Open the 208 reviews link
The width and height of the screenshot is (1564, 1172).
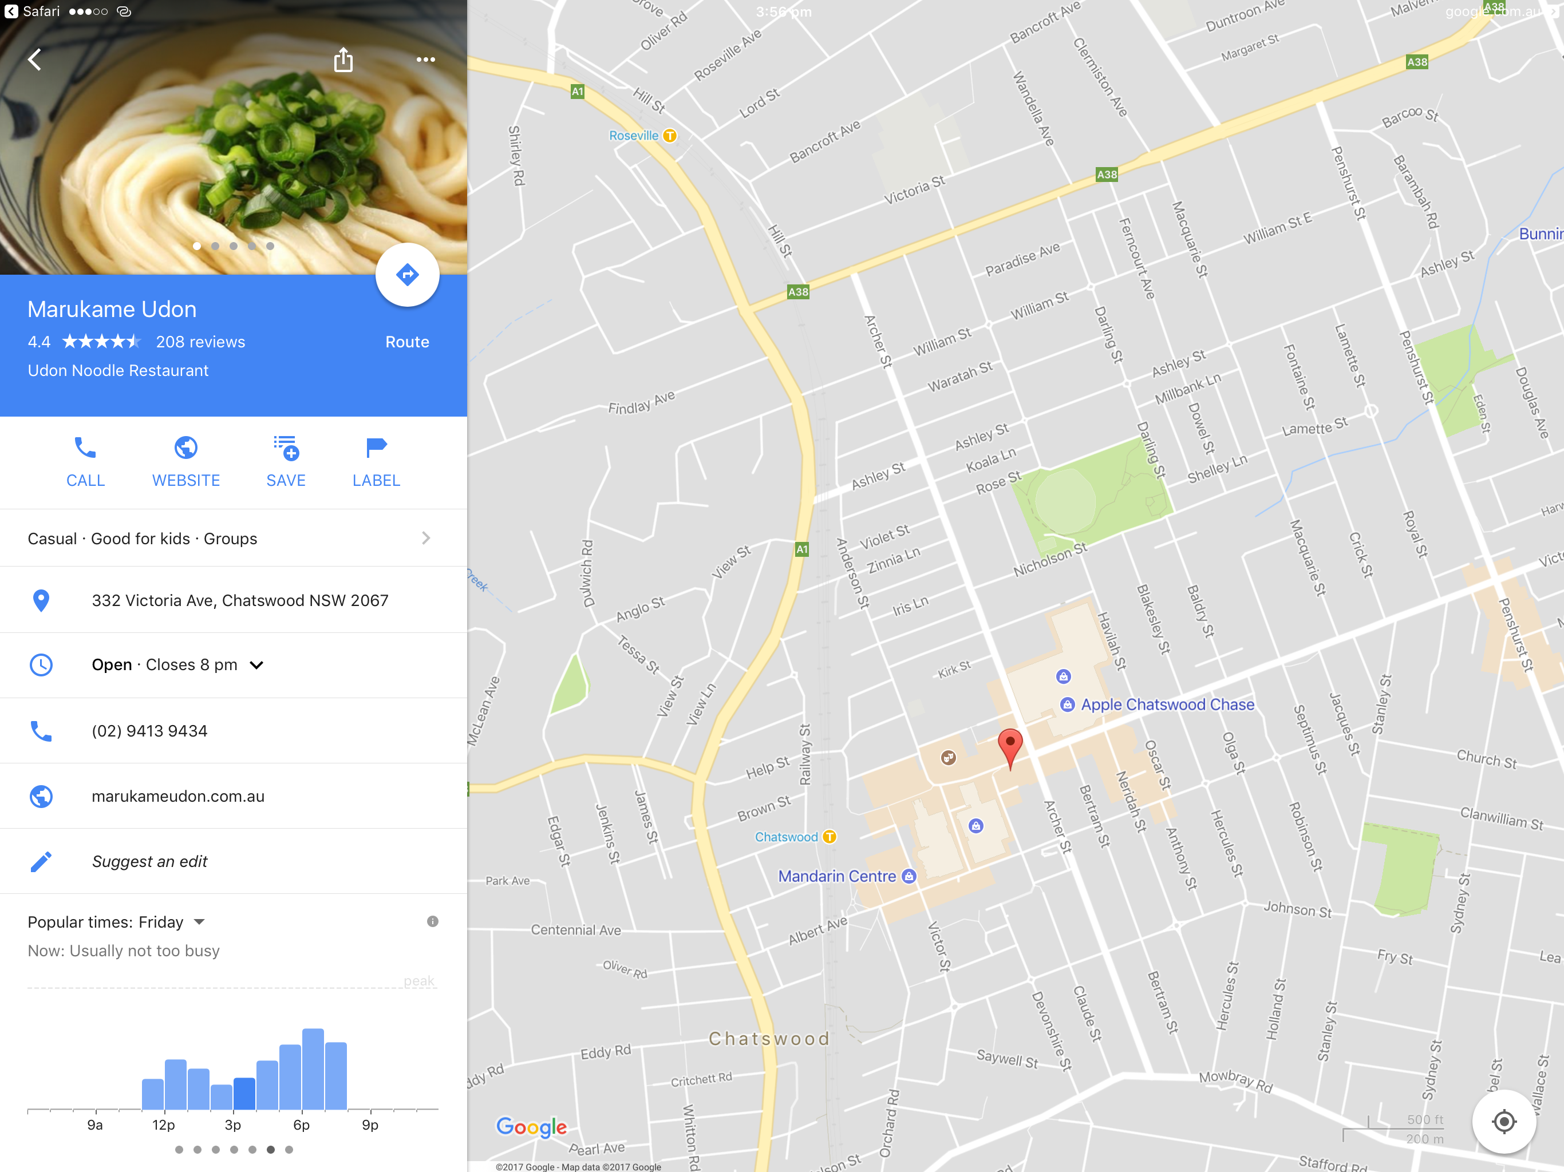[200, 342]
